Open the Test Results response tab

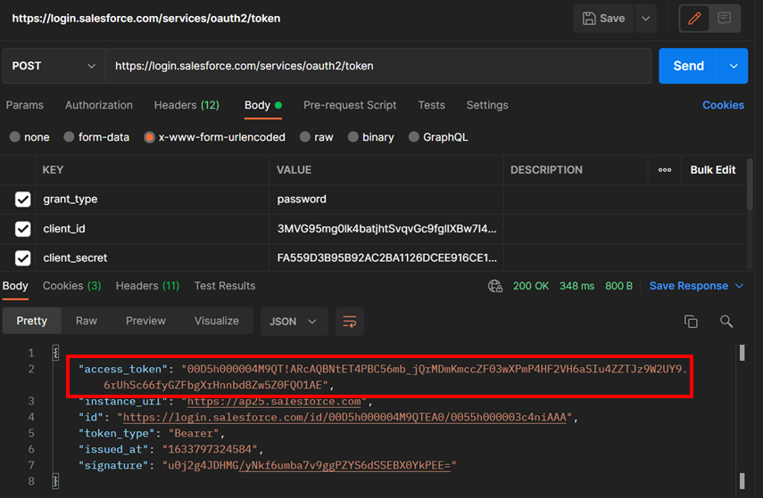(x=225, y=286)
